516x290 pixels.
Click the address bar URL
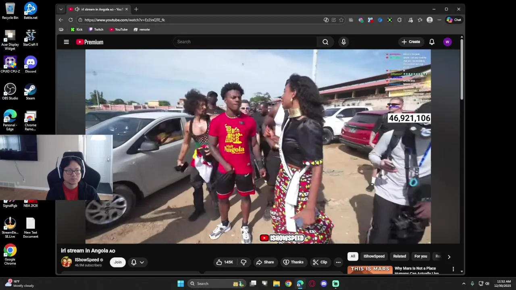click(125, 20)
